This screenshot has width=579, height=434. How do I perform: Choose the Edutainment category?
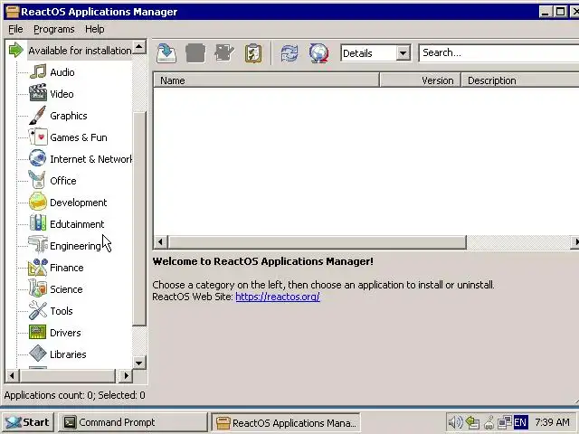point(77,224)
